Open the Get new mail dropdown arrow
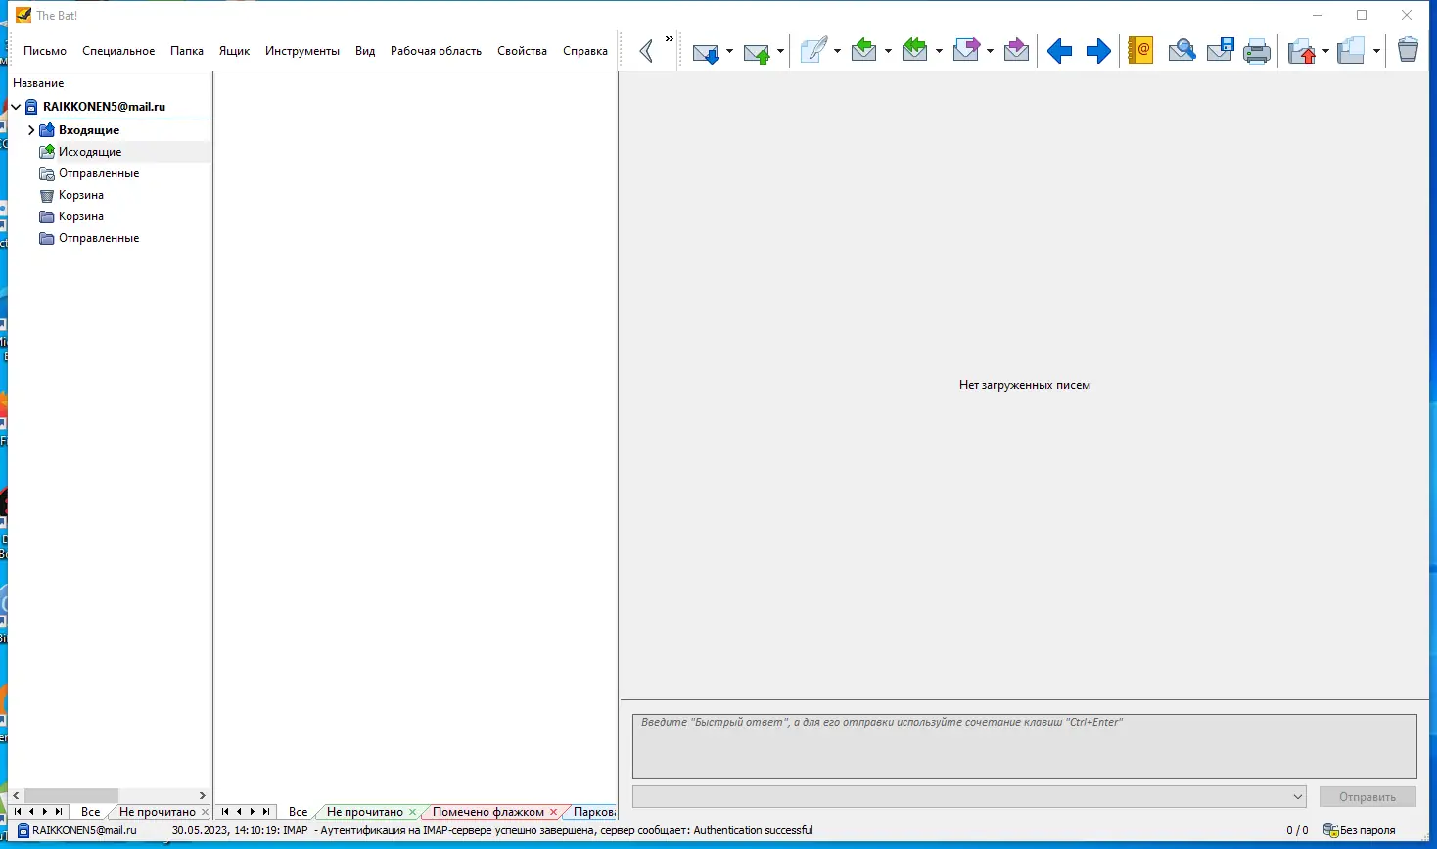The height and width of the screenshot is (849, 1437). (729, 51)
